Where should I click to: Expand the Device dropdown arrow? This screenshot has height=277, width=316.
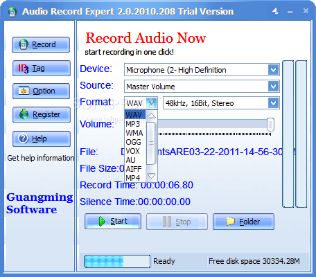pos(274,70)
